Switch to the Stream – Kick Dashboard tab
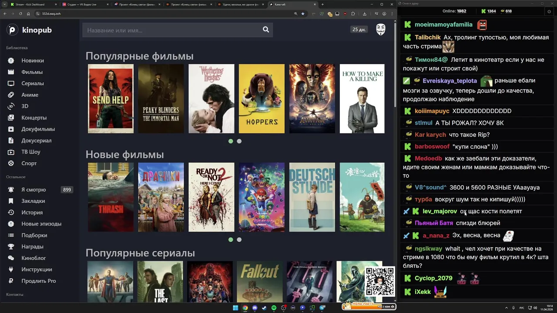 34,4
